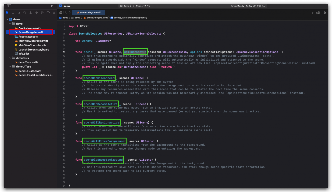332x192 pixels.
Task: Collapse the demo group folder
Action: click(x=10, y=24)
